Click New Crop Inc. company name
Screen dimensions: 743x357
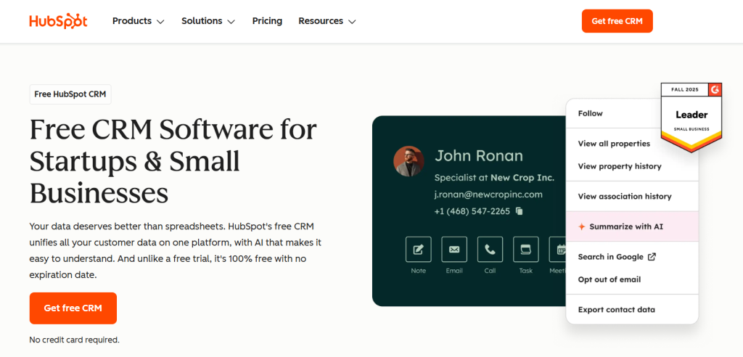[522, 178]
